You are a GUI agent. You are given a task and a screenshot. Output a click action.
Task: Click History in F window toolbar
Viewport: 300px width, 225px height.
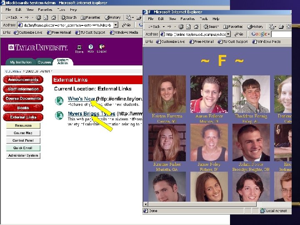point(255,27)
